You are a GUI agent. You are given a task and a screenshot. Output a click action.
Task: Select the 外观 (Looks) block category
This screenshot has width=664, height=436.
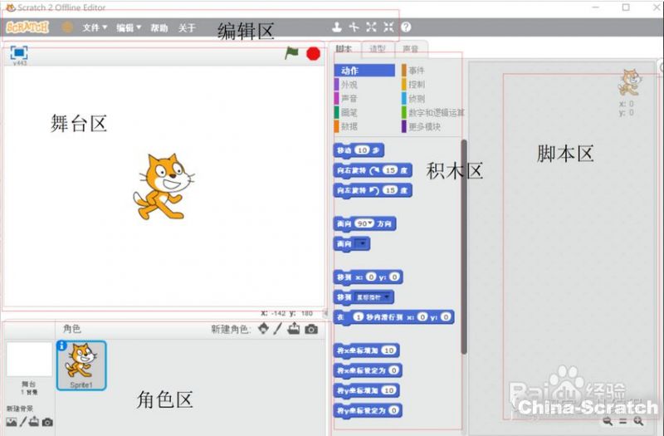[x=349, y=85]
